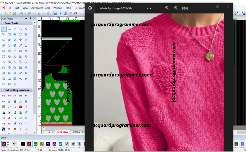Increase the current color stepper up arrow
The image size is (246, 152).
(8, 142)
